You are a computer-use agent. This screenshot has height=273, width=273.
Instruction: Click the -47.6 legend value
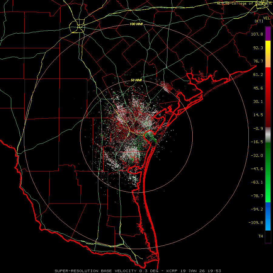[x=257, y=169]
